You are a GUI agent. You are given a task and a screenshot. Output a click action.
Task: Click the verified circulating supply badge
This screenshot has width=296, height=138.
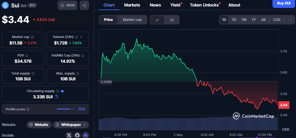[x=63, y=91]
